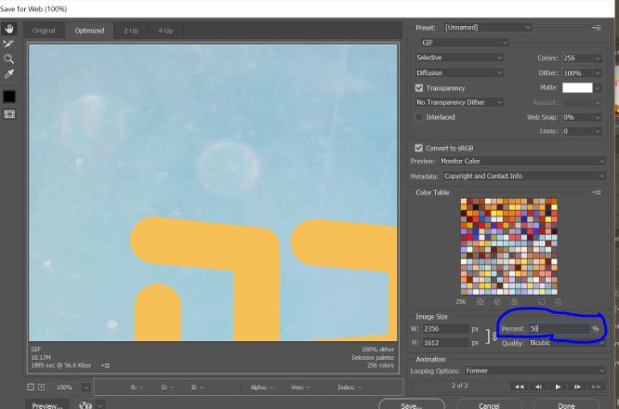Click the browser preview globe icon
619x409 pixels.
click(86, 405)
